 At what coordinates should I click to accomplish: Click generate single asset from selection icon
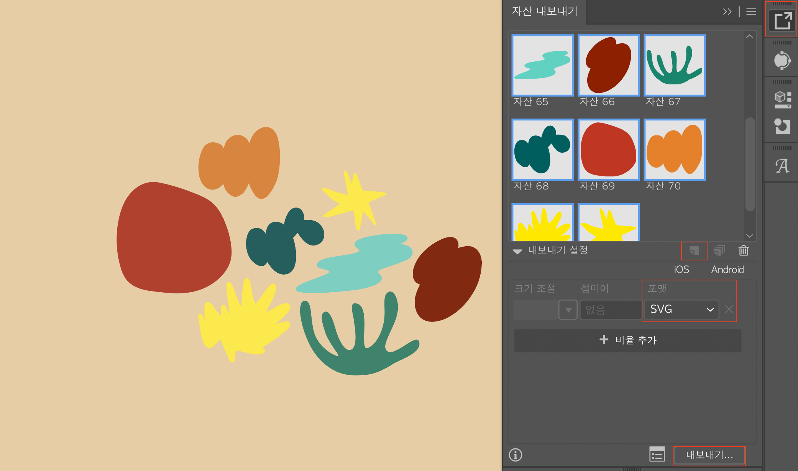pyautogui.click(x=694, y=251)
